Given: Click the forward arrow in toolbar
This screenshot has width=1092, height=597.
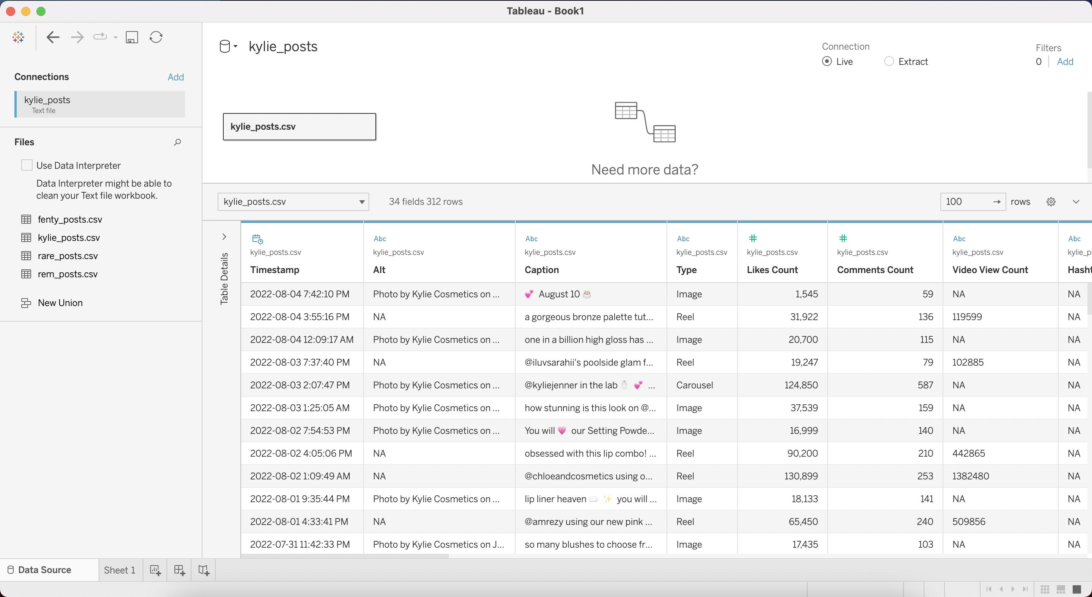Looking at the screenshot, I should (77, 37).
